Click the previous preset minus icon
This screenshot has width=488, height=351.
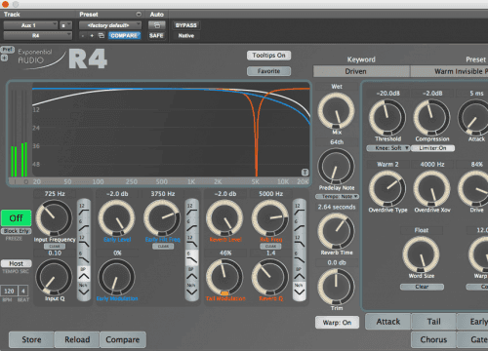83,36
